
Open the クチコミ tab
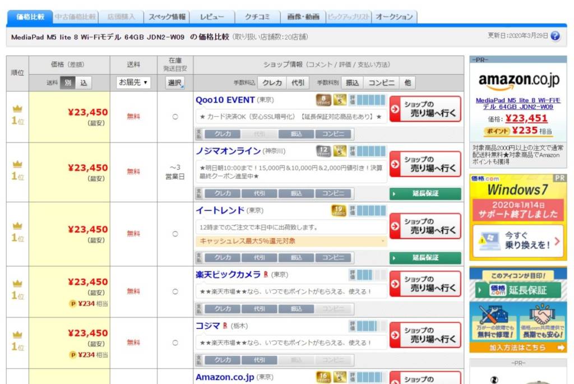[x=257, y=17]
